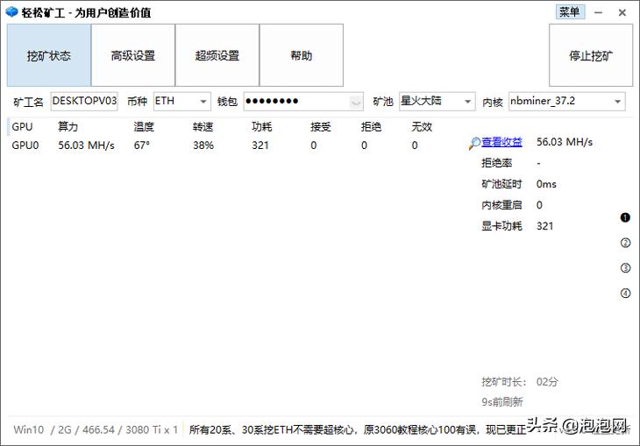Open the 帮助 tab
Screen dimensions: 640x446
click(302, 55)
